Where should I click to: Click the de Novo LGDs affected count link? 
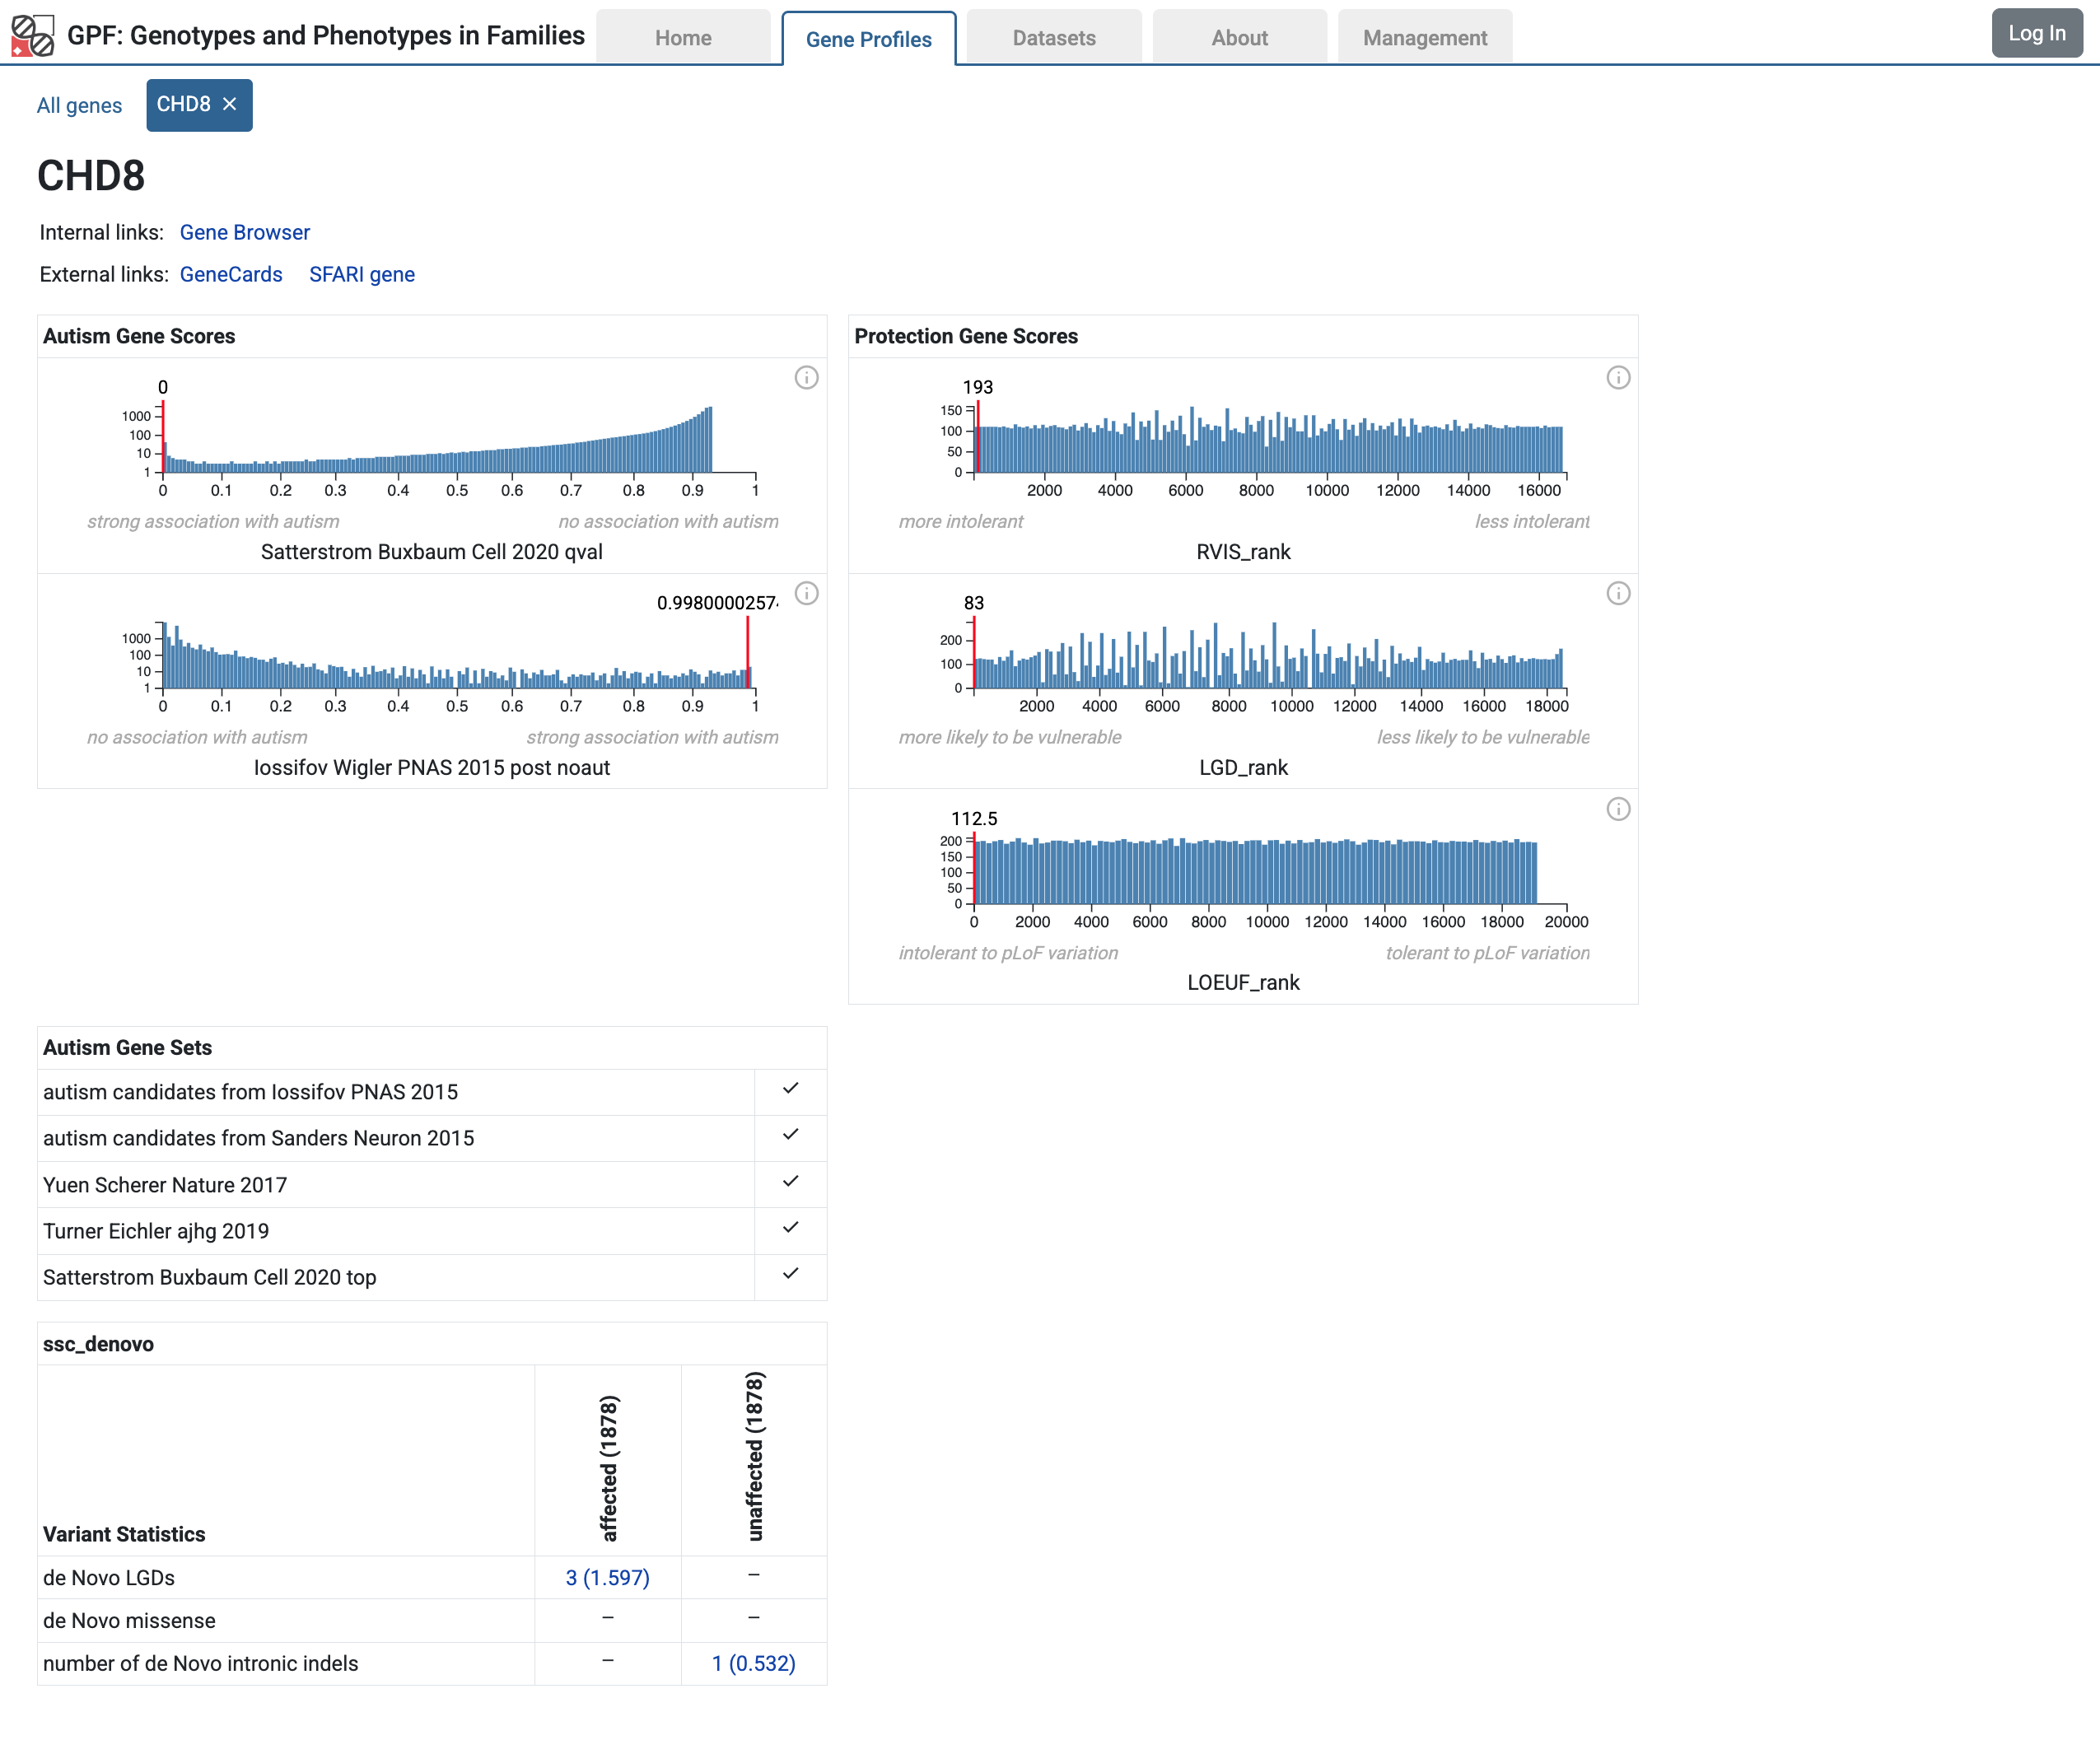pyautogui.click(x=607, y=1578)
